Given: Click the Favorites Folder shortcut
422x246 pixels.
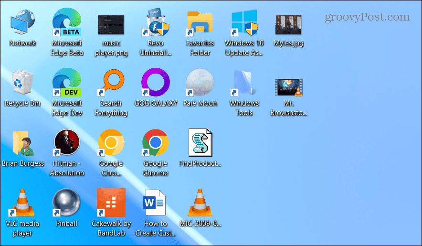Looking at the screenshot, I should point(200,24).
